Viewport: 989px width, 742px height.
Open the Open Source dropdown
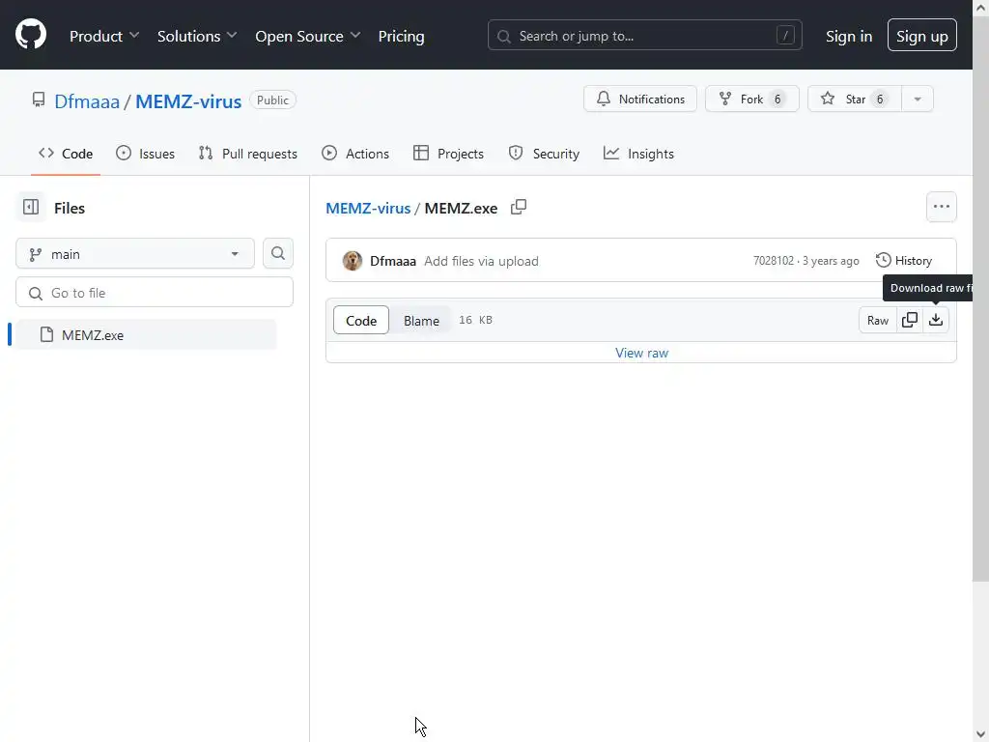click(307, 36)
